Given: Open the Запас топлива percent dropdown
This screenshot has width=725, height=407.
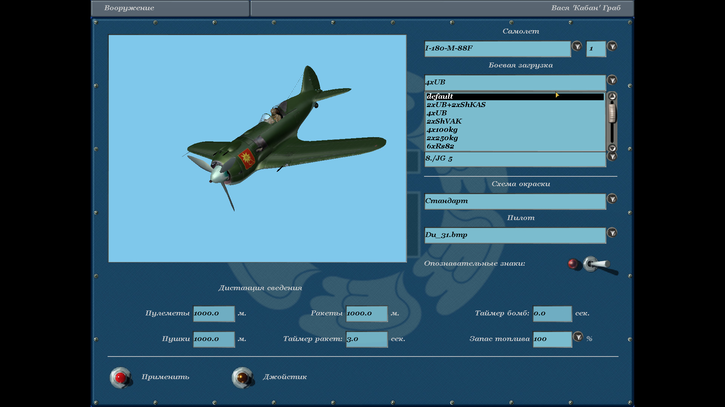Looking at the screenshot, I should point(578,337).
